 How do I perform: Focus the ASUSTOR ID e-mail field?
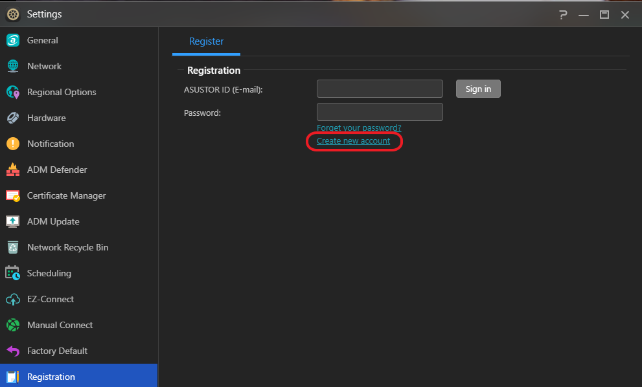point(380,89)
